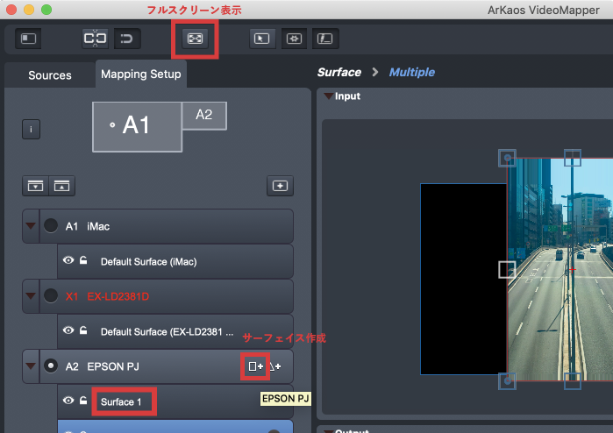The width and height of the screenshot is (613, 433).
Task: Toggle lock on Surface 1
Action: click(x=83, y=401)
